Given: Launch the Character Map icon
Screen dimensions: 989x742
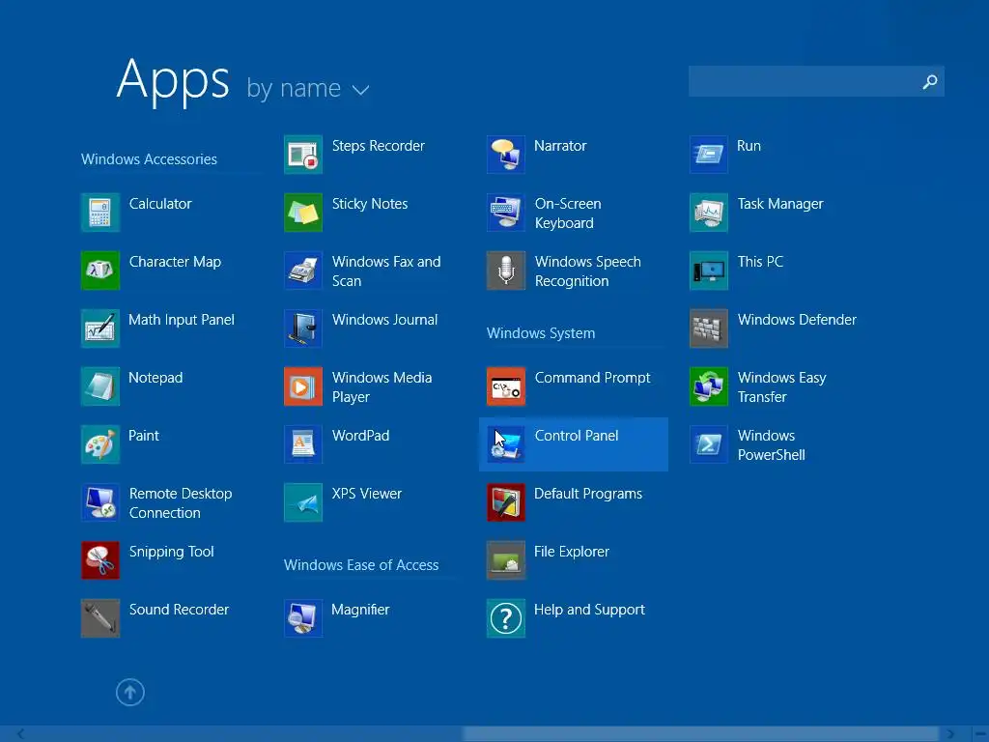Looking at the screenshot, I should pyautogui.click(x=100, y=271).
